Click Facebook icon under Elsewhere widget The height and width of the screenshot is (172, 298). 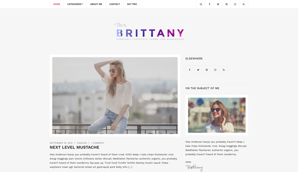[x=190, y=70]
